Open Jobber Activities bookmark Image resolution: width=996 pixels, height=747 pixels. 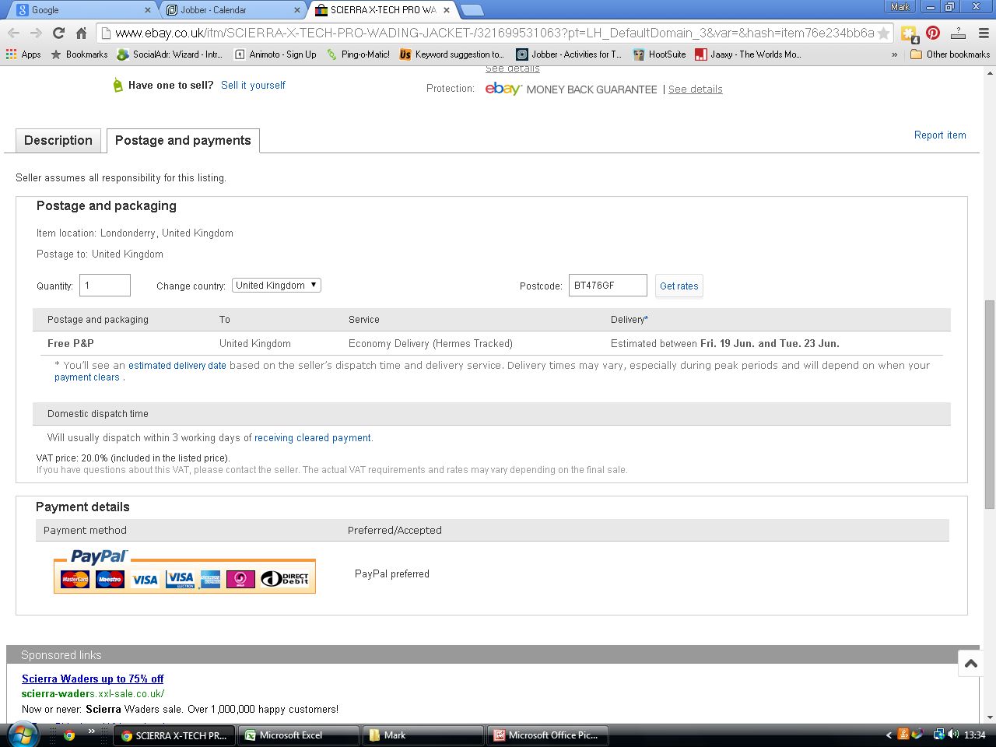point(569,54)
